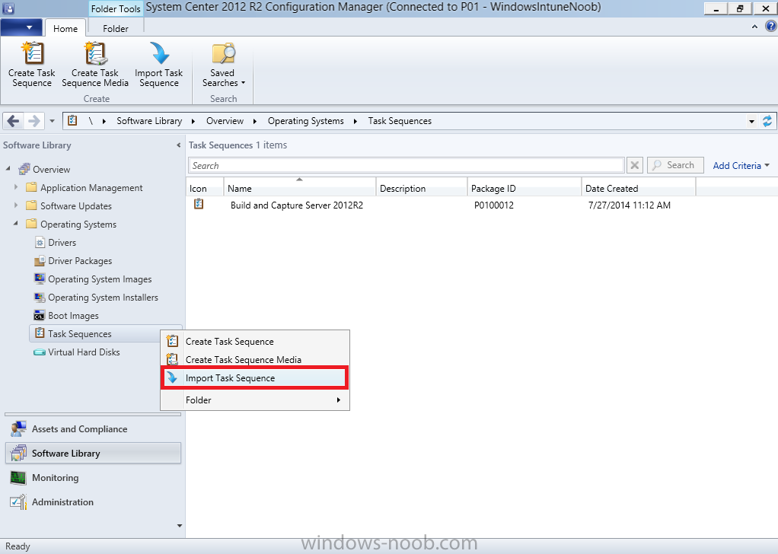Expand the Software Updates node
Screen dimensions: 778x554
pyautogui.click(x=16, y=205)
